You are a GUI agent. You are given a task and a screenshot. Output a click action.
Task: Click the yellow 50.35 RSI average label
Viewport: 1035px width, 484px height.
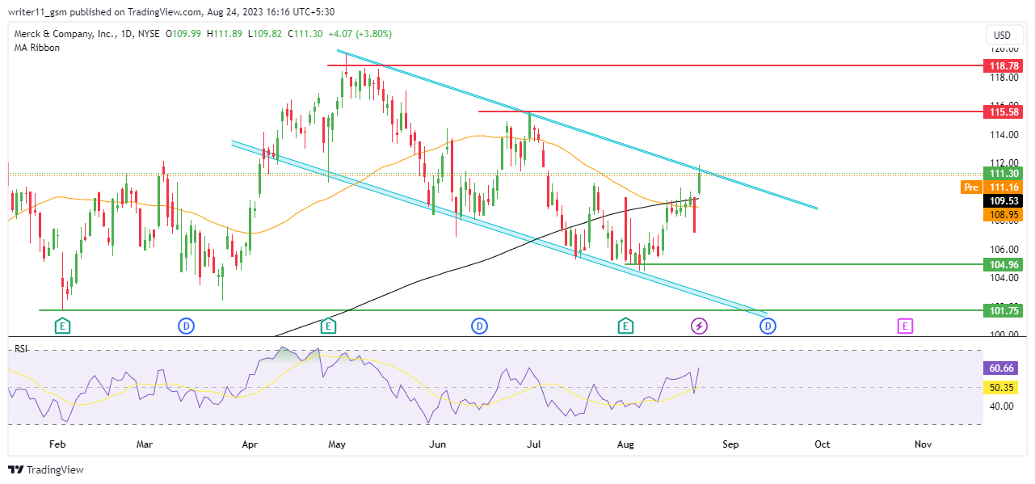pos(1002,389)
